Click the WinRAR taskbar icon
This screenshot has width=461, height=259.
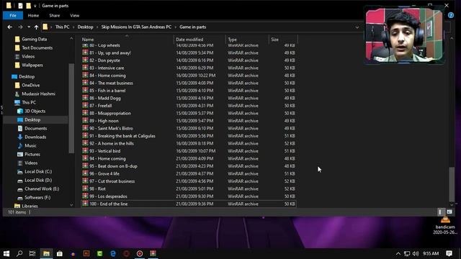click(x=153, y=253)
